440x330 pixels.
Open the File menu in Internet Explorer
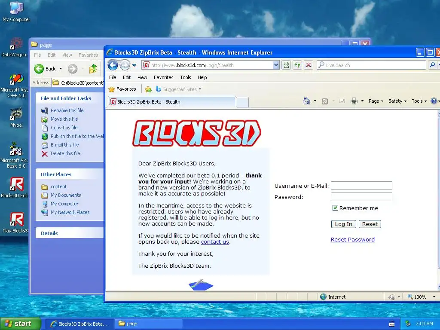click(113, 77)
